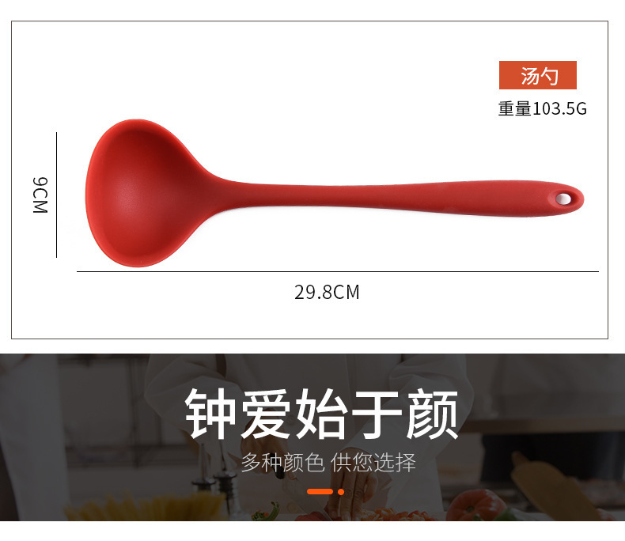Click the vertical width measurement line
This screenshot has width=625, height=541.
pos(57,195)
